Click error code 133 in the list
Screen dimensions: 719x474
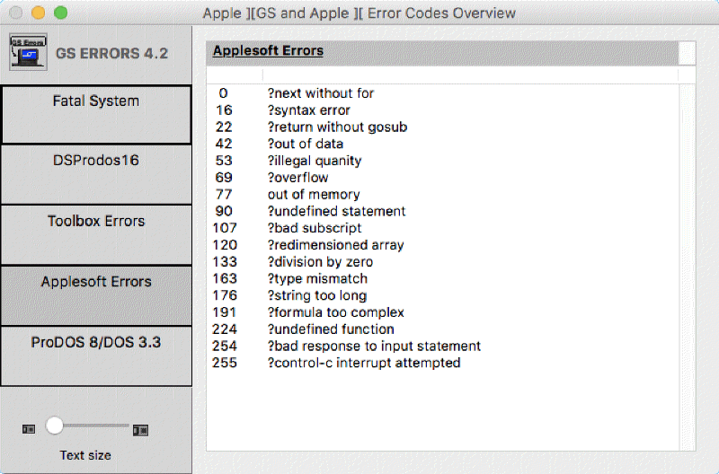click(x=225, y=262)
